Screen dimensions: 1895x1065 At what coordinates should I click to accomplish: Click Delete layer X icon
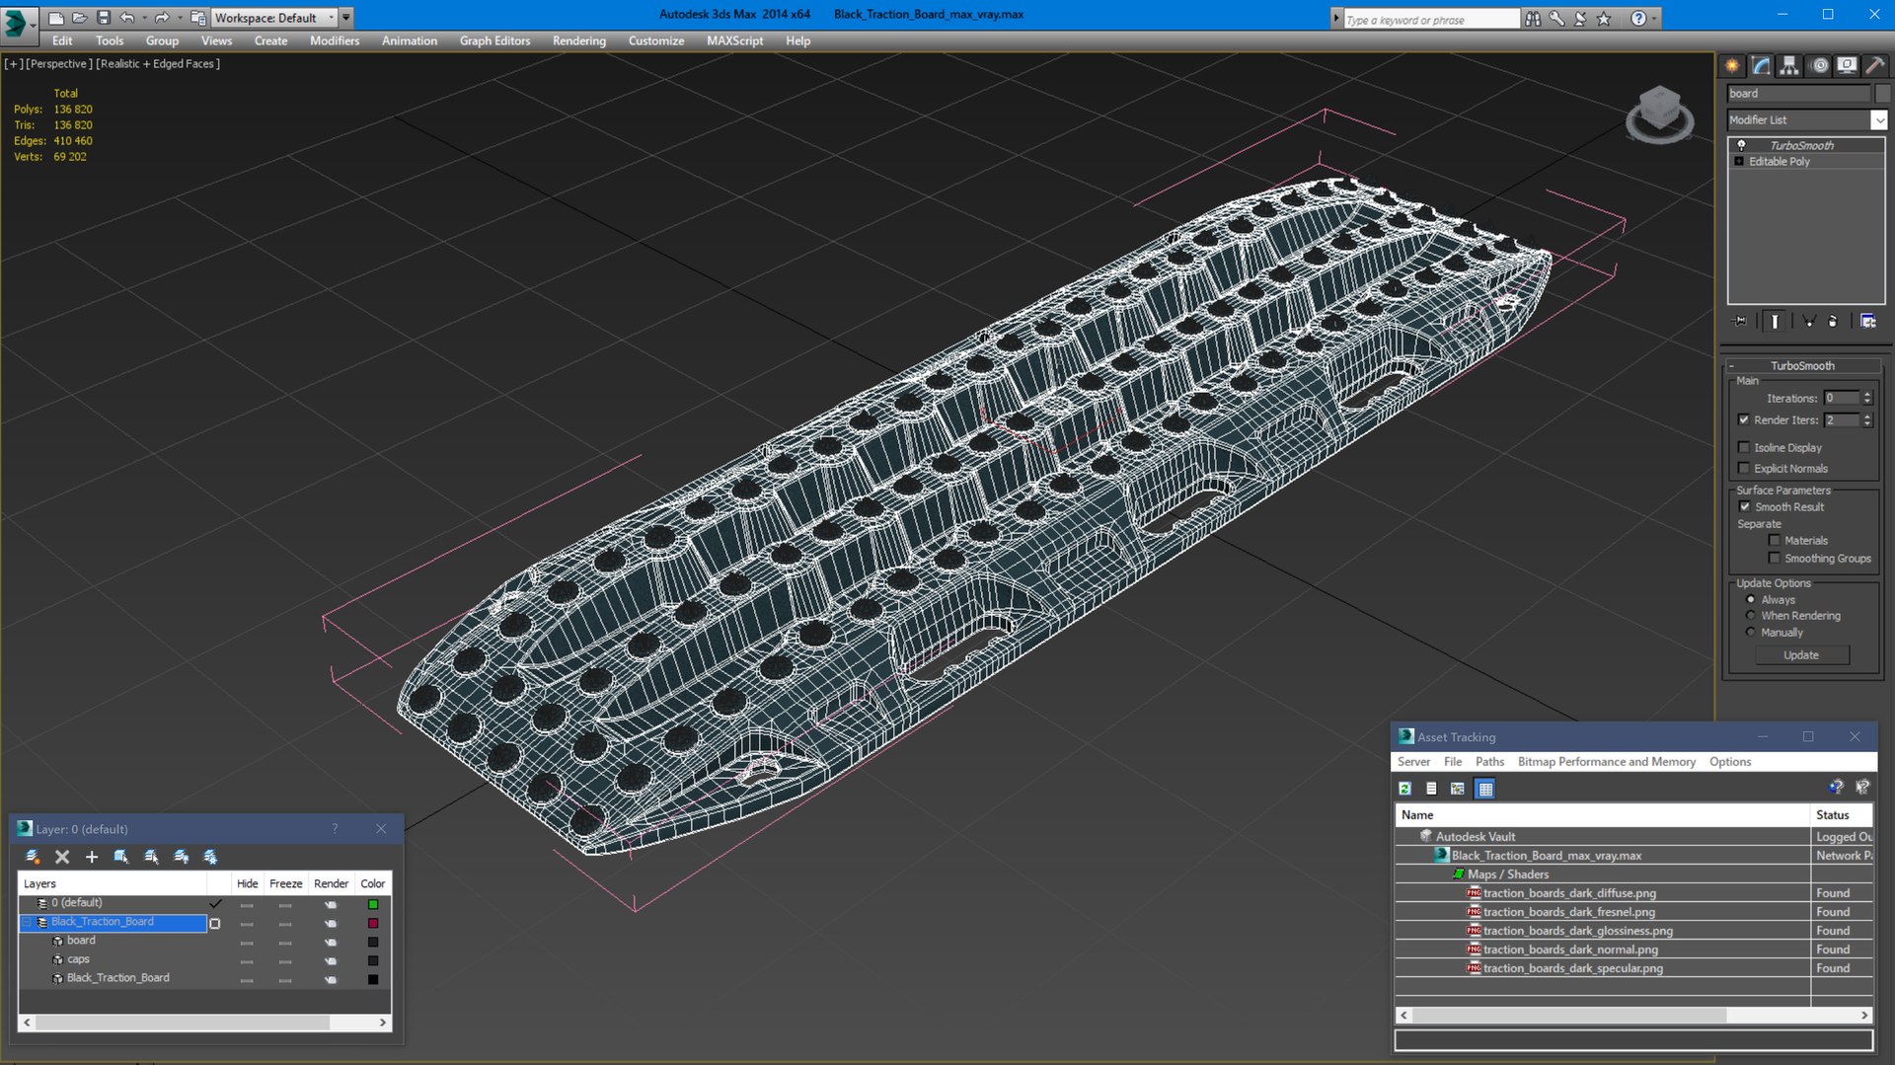point(62,857)
